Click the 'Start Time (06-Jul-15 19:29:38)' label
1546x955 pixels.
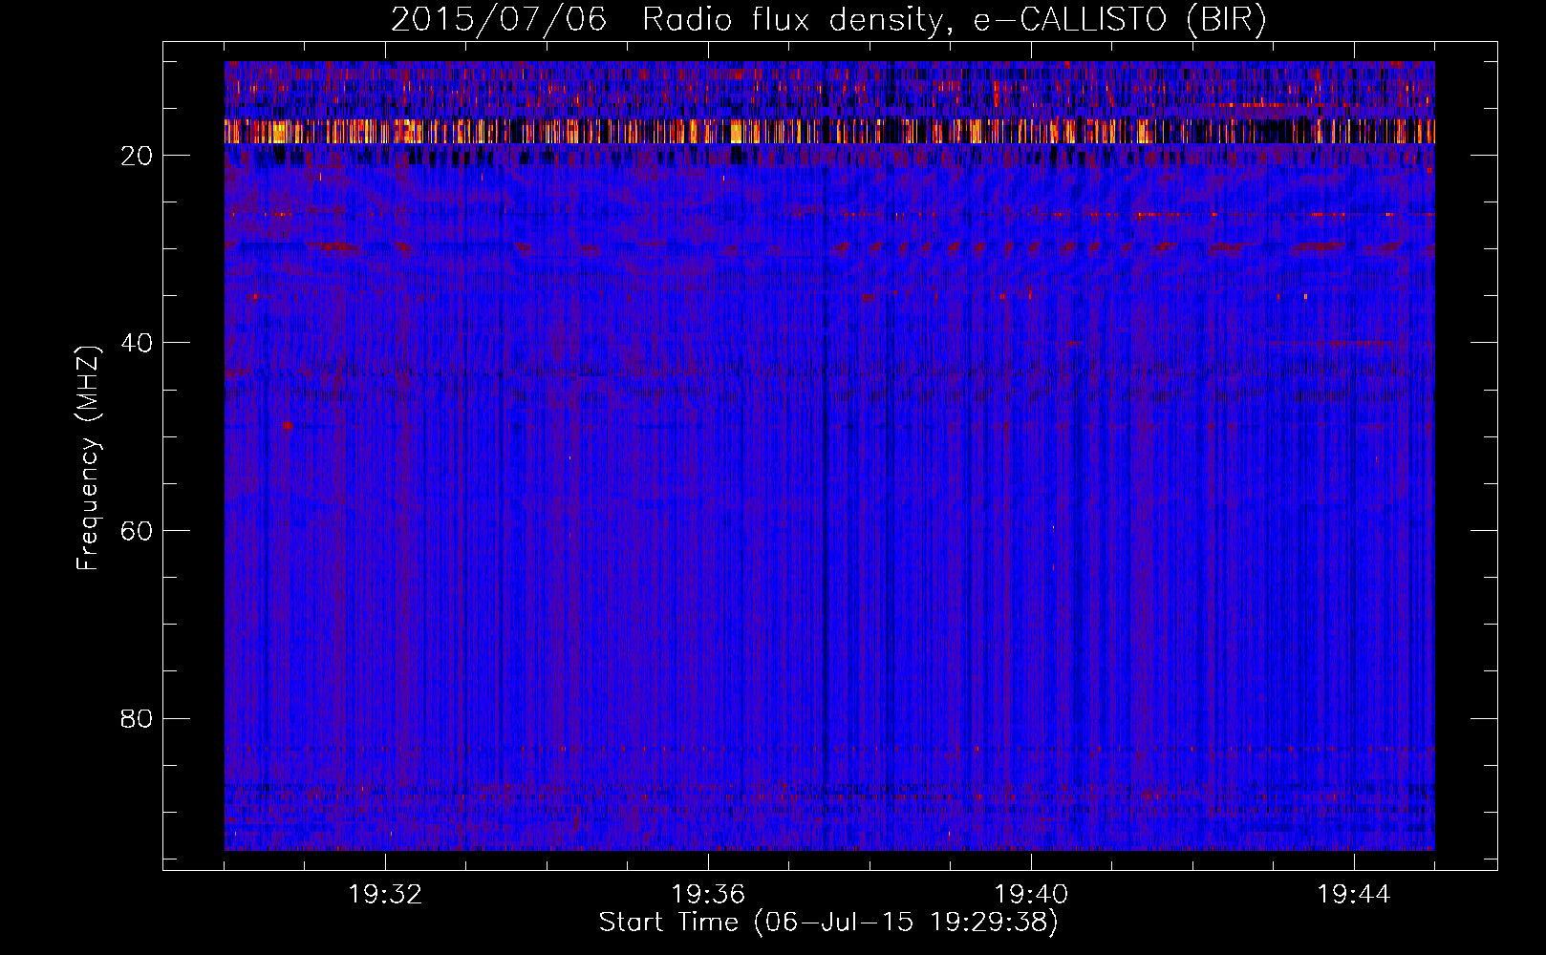pyautogui.click(x=828, y=923)
